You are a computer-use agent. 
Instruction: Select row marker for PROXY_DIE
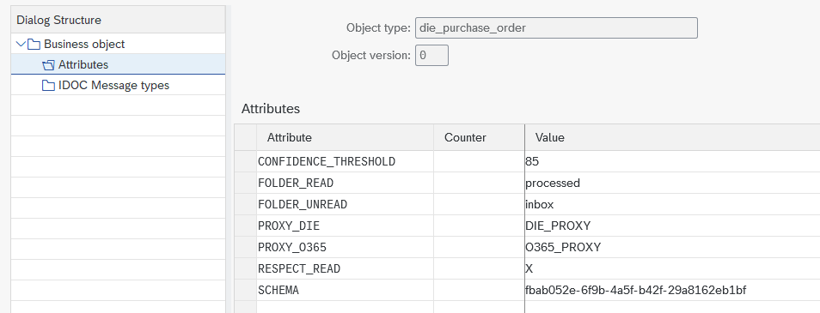point(245,226)
